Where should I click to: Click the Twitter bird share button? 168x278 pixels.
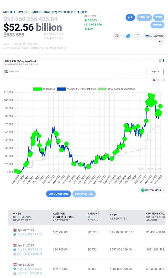[128, 36]
